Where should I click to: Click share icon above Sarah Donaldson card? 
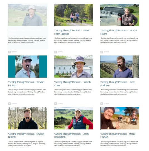[x=55, y=104]
